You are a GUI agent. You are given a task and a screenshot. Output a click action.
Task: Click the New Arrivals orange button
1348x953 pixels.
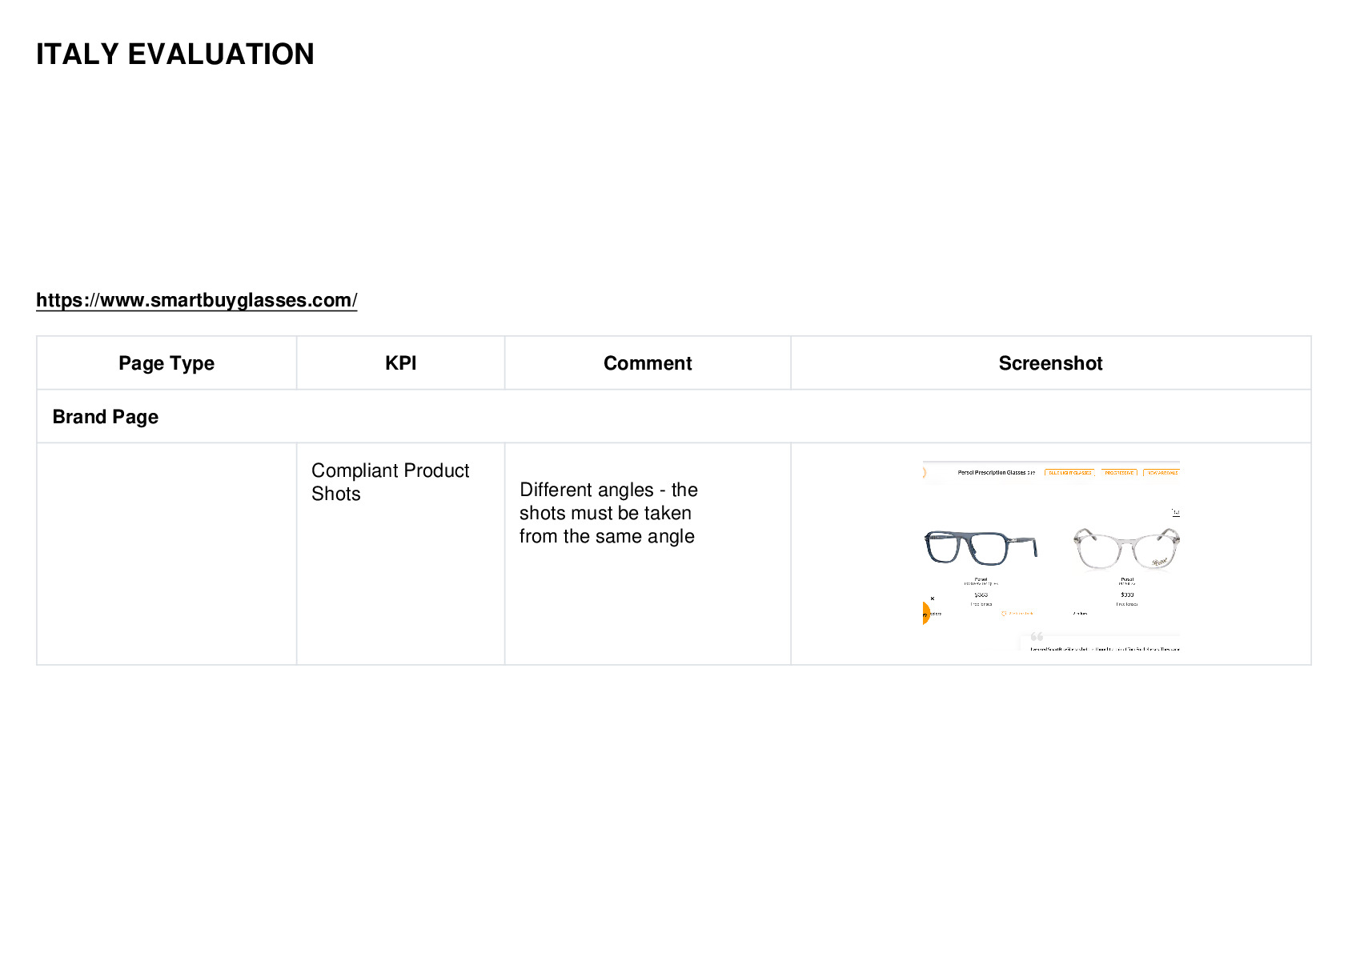point(1161,473)
